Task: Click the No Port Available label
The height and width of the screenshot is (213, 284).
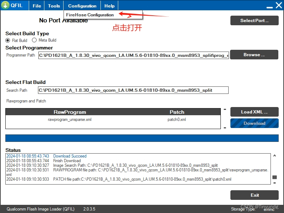Action: (x=64, y=20)
